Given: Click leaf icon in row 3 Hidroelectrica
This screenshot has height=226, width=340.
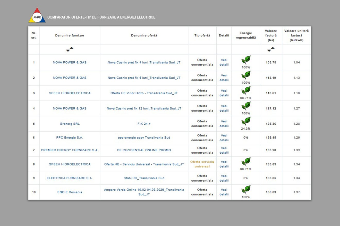Looking at the screenshot, I should pyautogui.click(x=246, y=91).
